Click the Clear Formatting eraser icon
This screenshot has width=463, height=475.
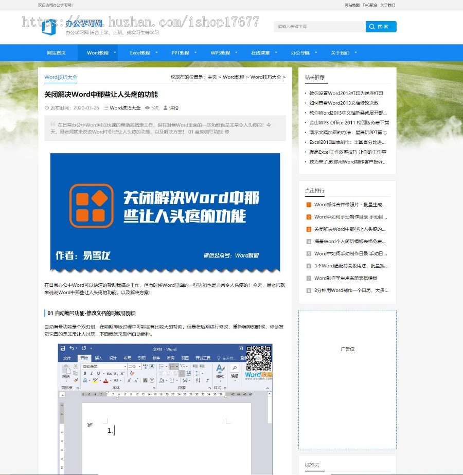point(132,374)
